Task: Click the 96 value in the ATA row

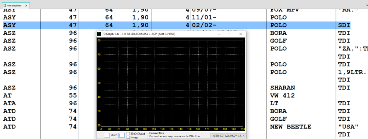Action: [x=73, y=103]
